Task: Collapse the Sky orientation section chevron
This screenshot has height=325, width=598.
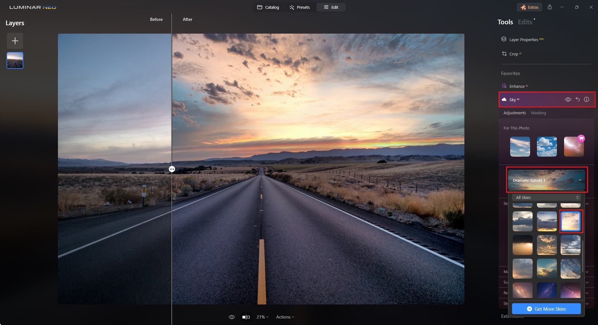Action: [x=587, y=204]
